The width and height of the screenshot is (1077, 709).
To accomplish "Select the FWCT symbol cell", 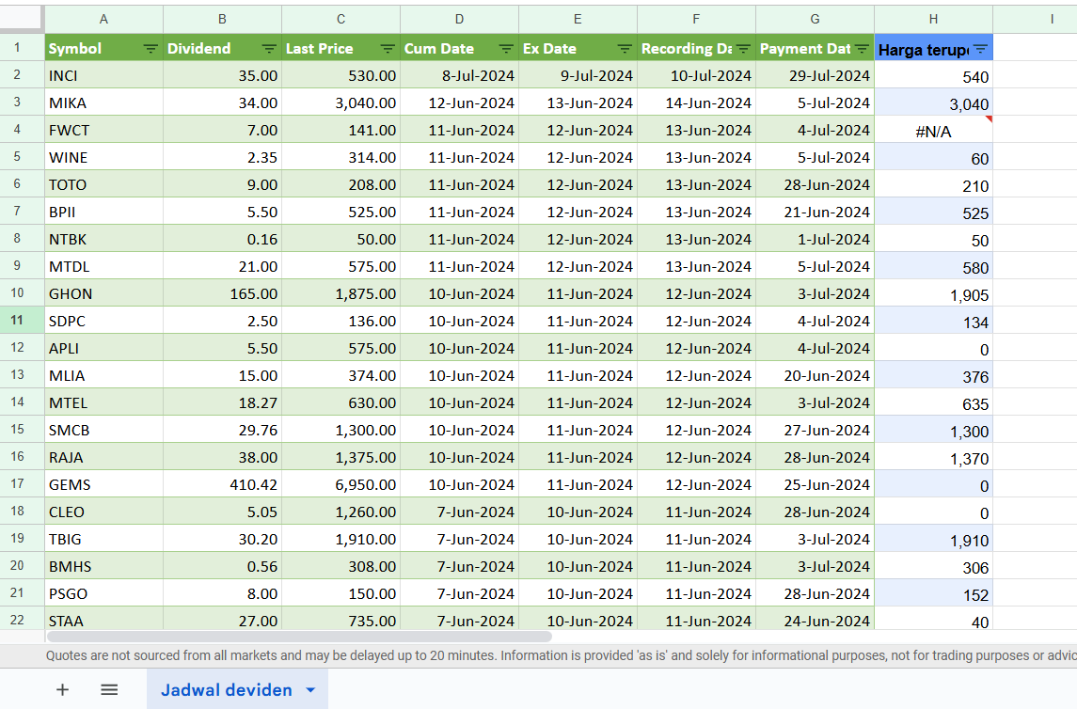I will (103, 131).
